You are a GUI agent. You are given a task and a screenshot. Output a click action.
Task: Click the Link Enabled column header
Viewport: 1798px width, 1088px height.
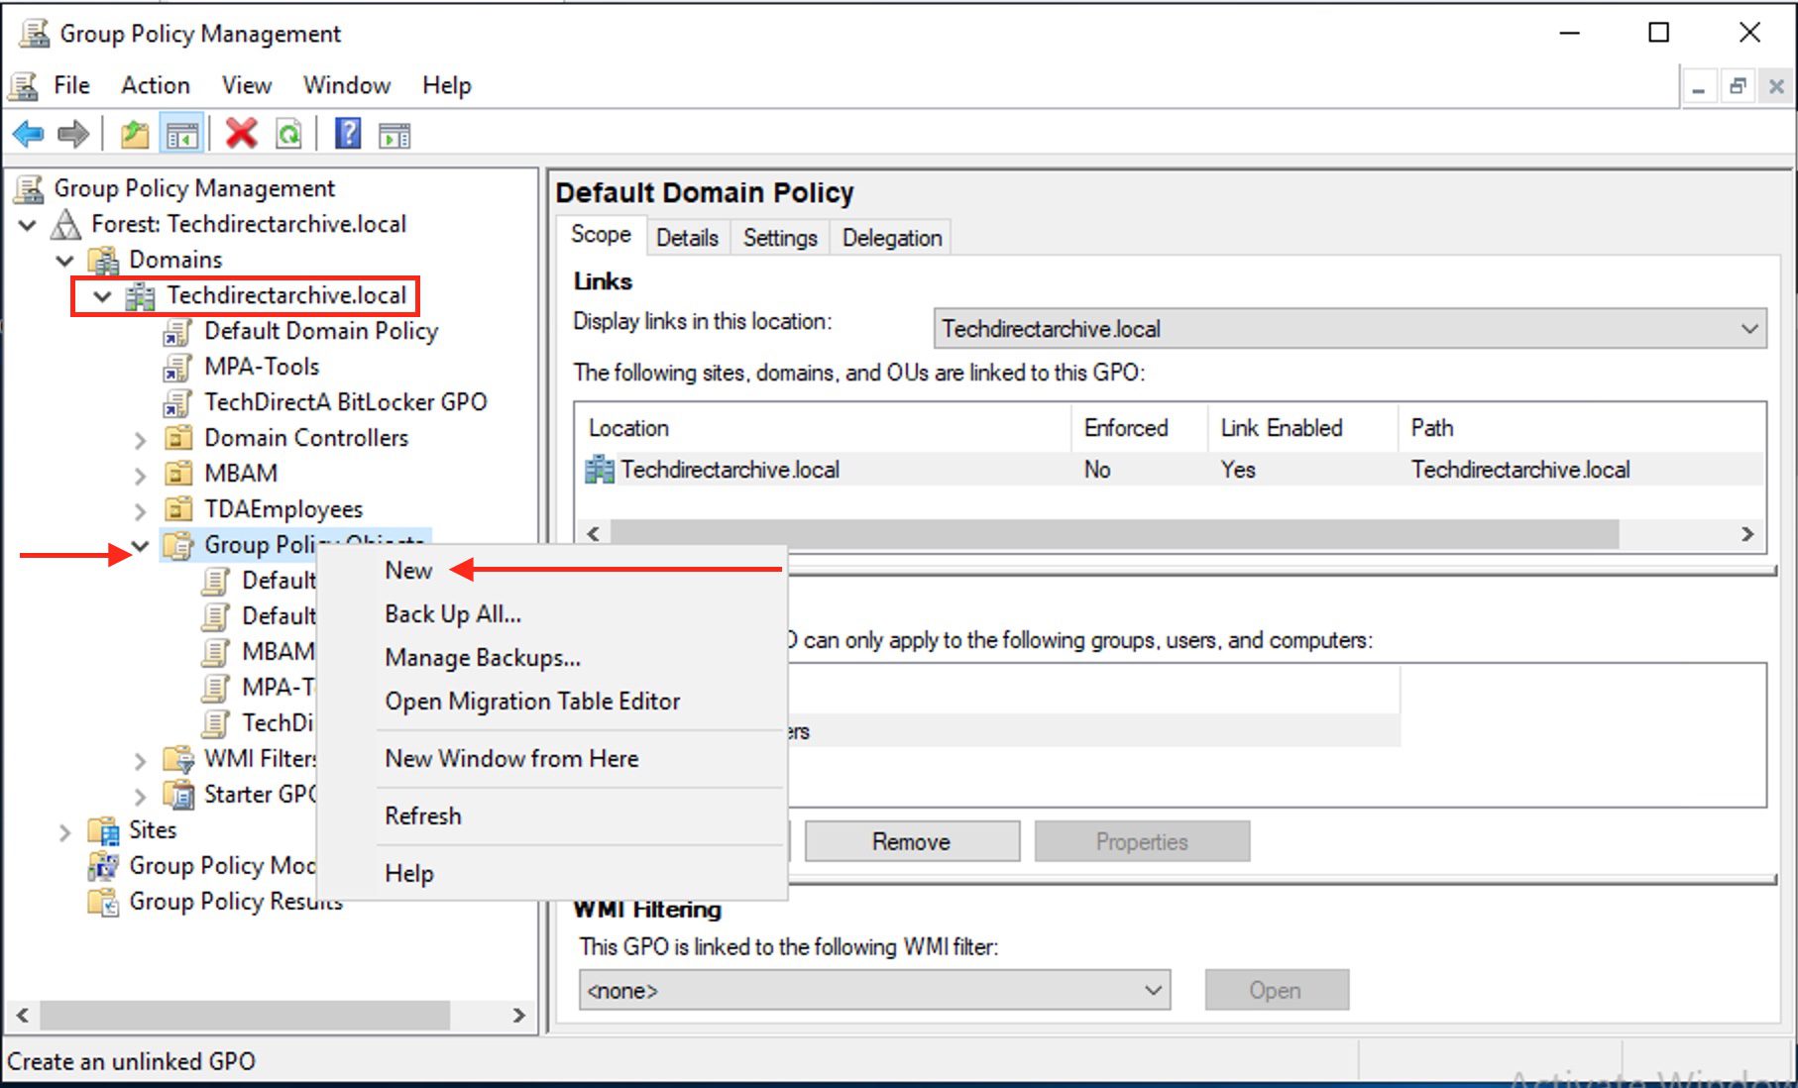[1302, 428]
